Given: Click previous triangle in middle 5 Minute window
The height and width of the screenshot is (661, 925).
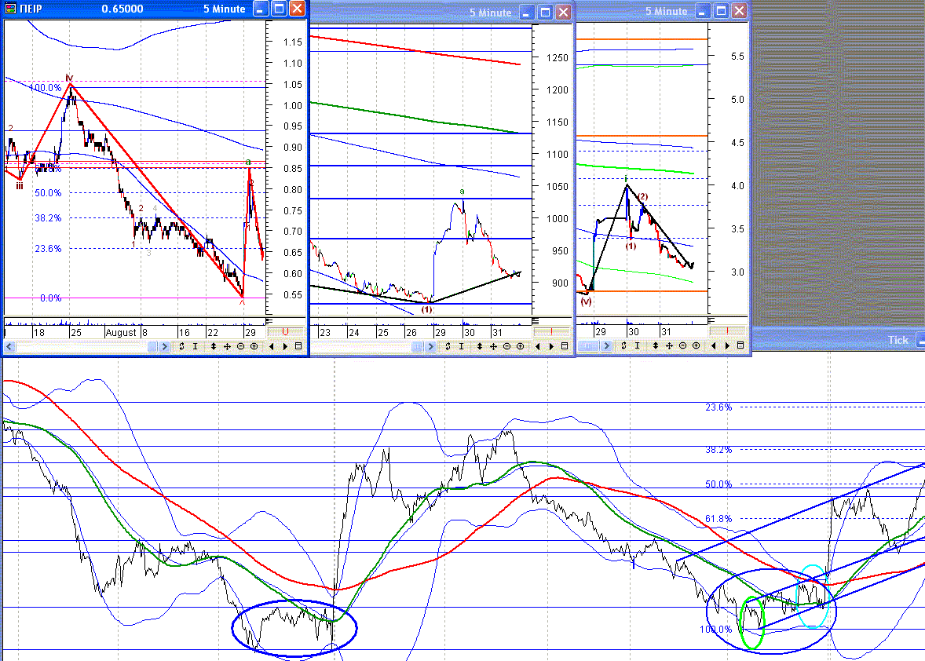Looking at the screenshot, I should (537, 346).
